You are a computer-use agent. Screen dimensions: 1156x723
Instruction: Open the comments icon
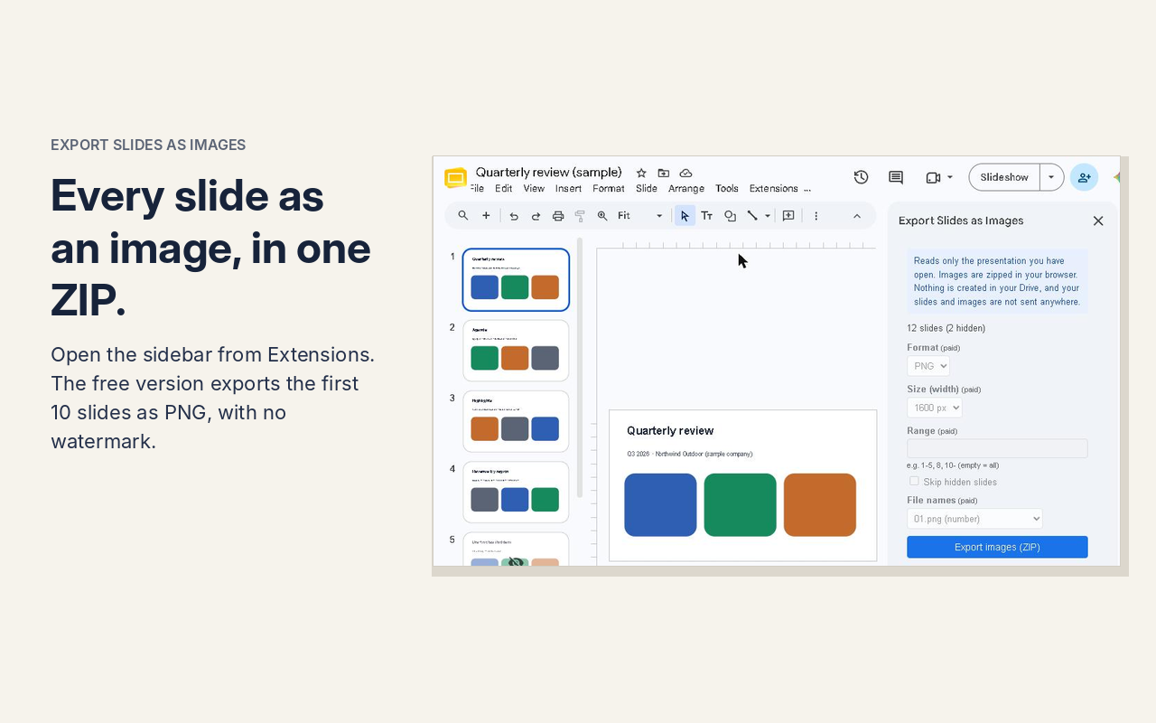[x=896, y=177]
